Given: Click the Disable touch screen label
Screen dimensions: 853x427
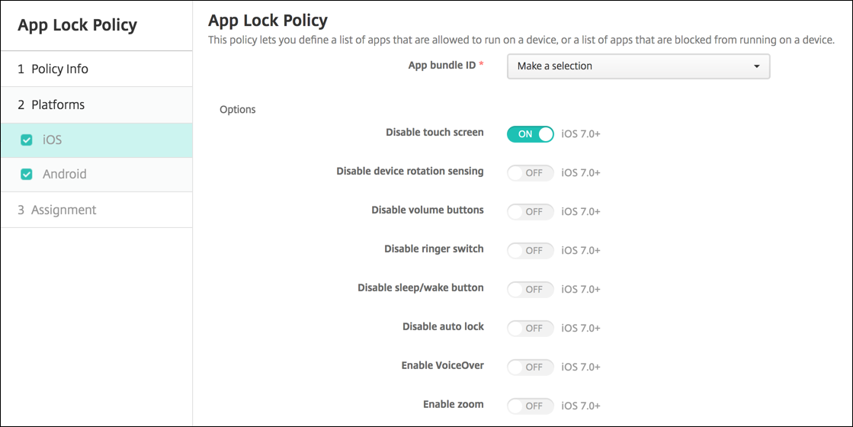Looking at the screenshot, I should (x=435, y=133).
